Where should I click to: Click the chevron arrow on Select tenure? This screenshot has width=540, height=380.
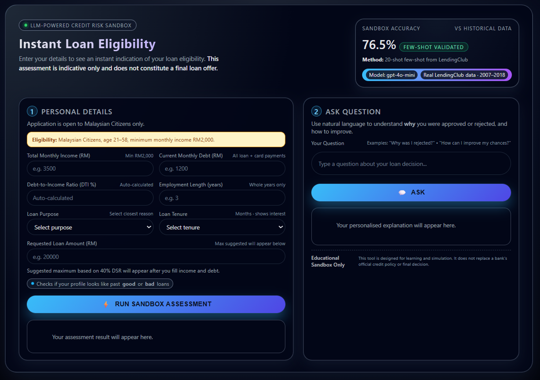(281, 227)
